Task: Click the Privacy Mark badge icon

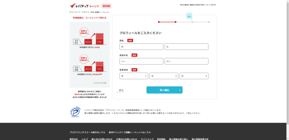Action: [75, 112]
